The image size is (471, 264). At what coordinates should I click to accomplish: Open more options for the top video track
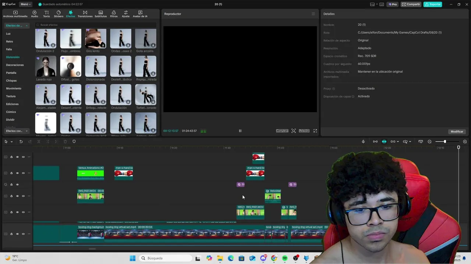pos(29,157)
